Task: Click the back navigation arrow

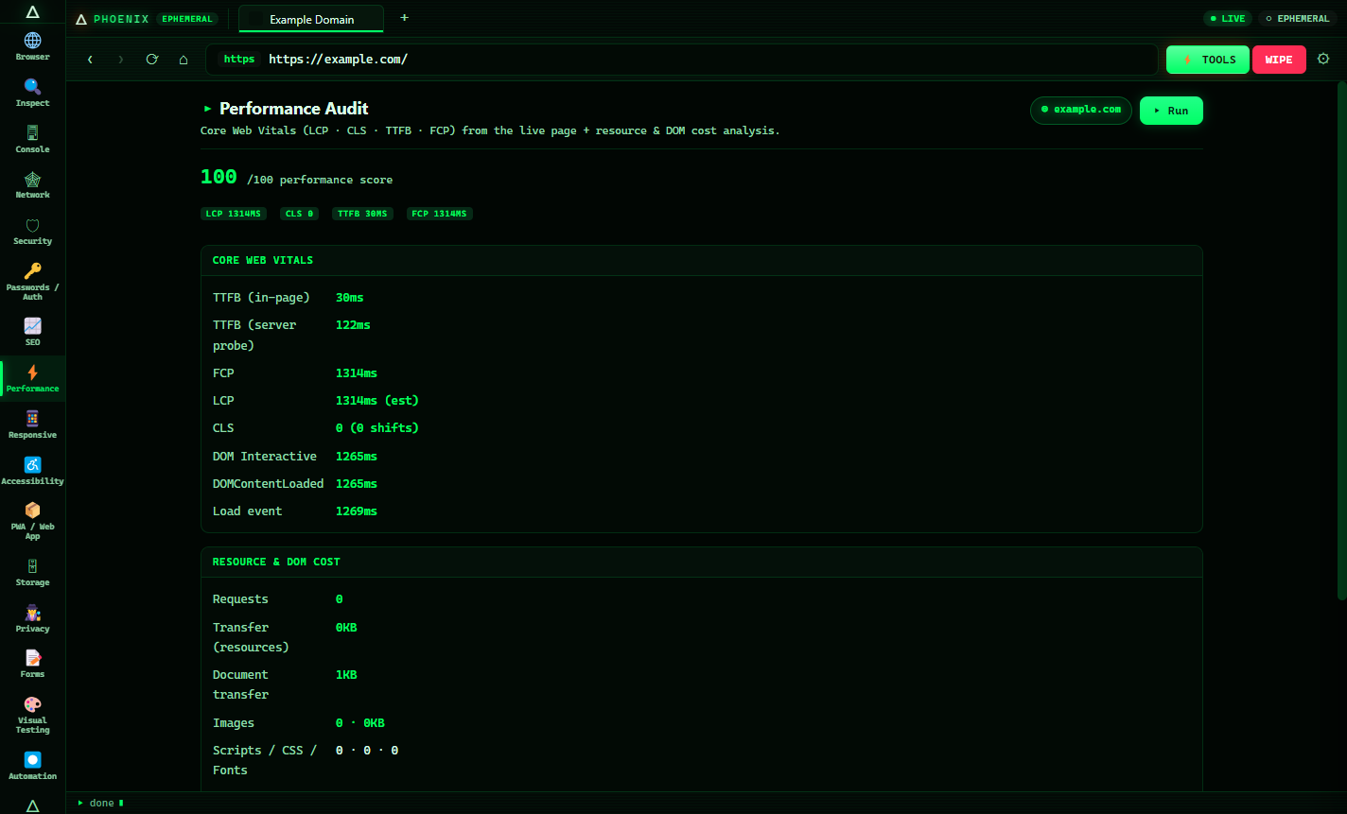Action: (90, 60)
